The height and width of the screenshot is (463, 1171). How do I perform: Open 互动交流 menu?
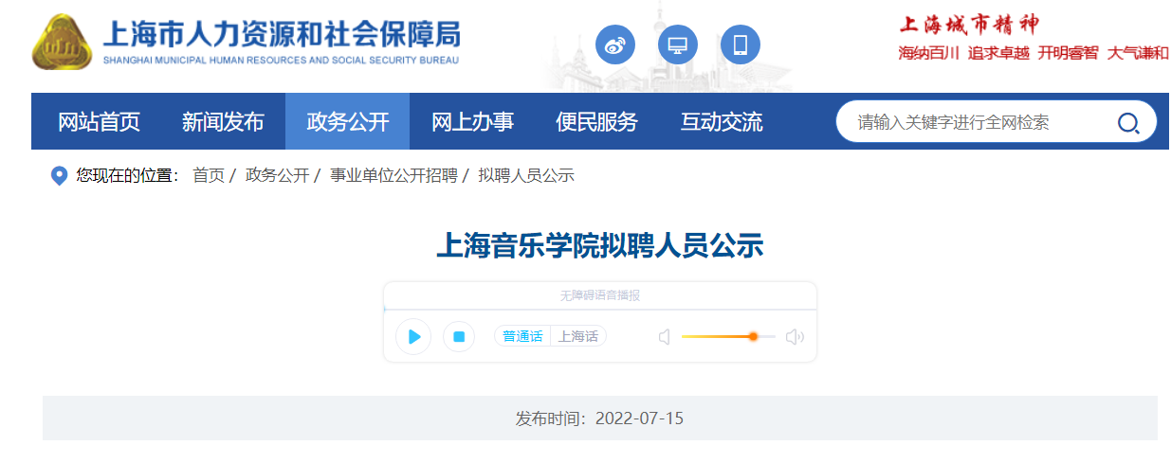click(x=722, y=121)
